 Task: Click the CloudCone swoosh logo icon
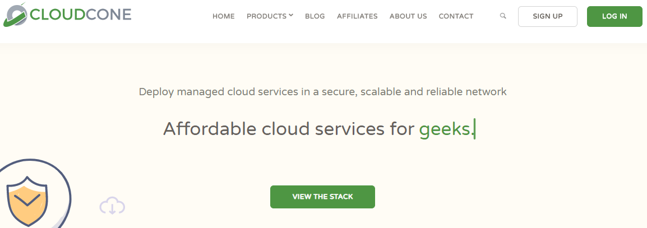15,15
